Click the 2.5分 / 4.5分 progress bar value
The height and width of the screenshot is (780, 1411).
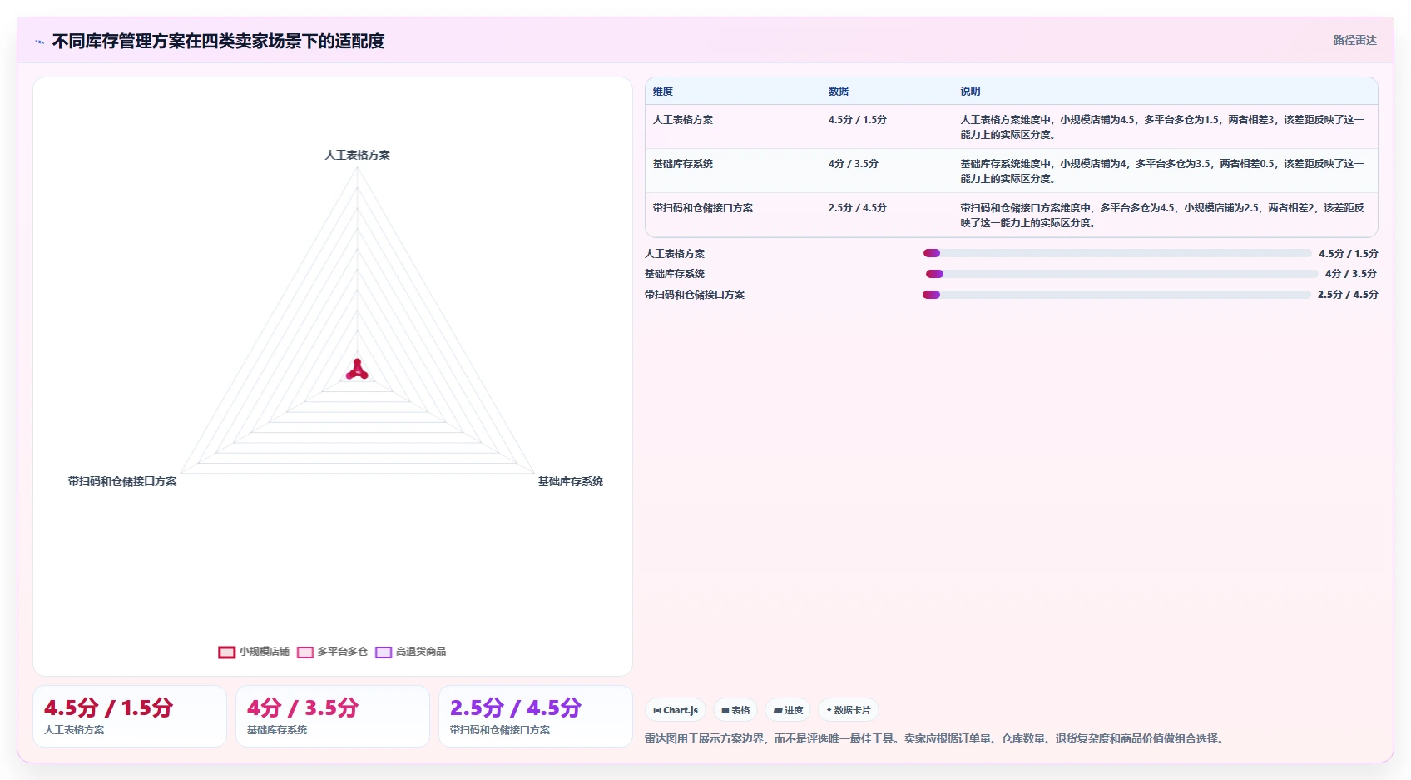tap(1348, 295)
